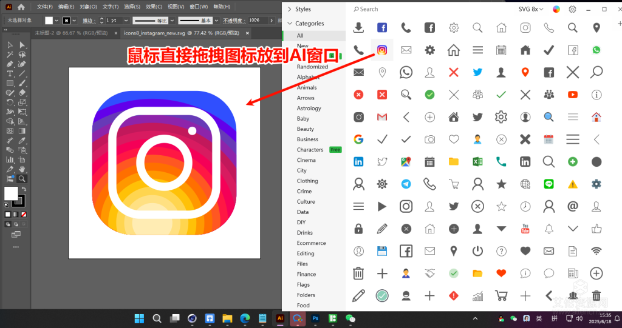The image size is (622, 328).
Task: Open the variable width profile dropdown
Action: coord(171,20)
